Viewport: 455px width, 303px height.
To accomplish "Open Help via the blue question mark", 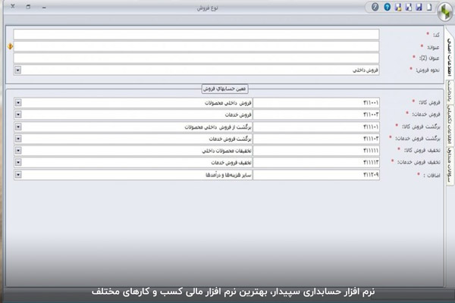I will coord(387,7).
